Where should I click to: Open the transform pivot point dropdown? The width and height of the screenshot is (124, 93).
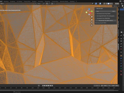(x=44, y=4)
